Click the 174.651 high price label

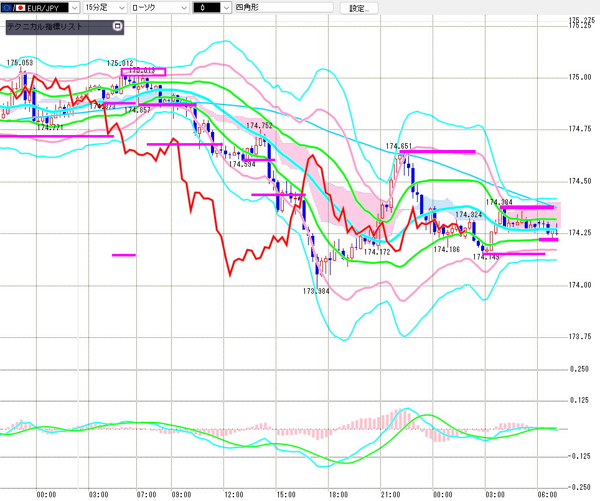pos(398,146)
